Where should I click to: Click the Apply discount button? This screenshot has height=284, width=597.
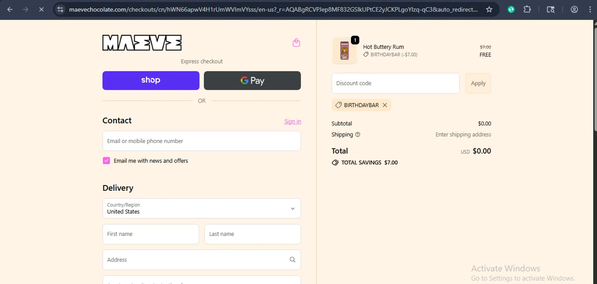[478, 83]
